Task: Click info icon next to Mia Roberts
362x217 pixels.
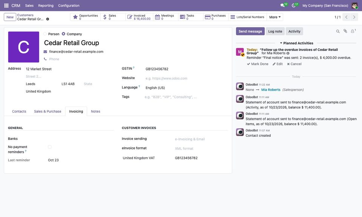Action: coord(288,53)
